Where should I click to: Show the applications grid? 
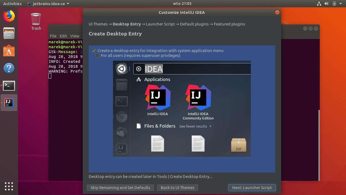tap(9, 187)
